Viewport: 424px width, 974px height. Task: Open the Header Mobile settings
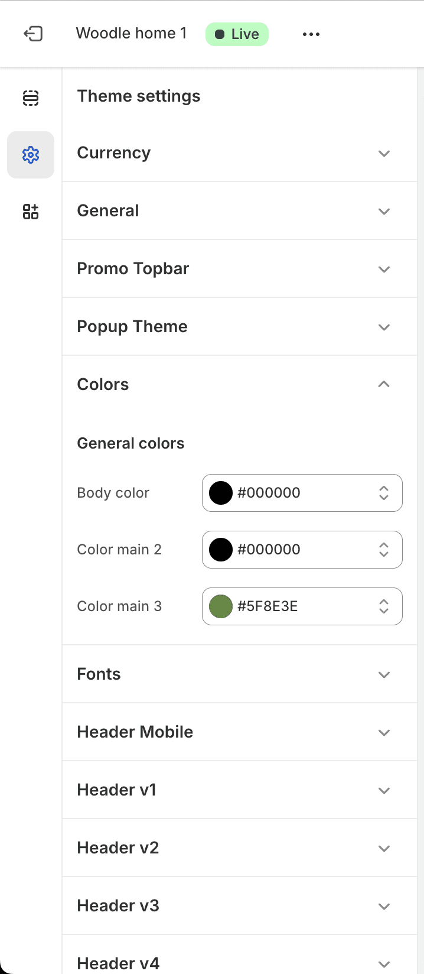(x=240, y=732)
